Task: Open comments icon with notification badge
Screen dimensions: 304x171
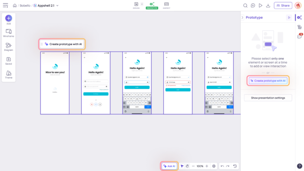Action: pyautogui.click(x=300, y=36)
